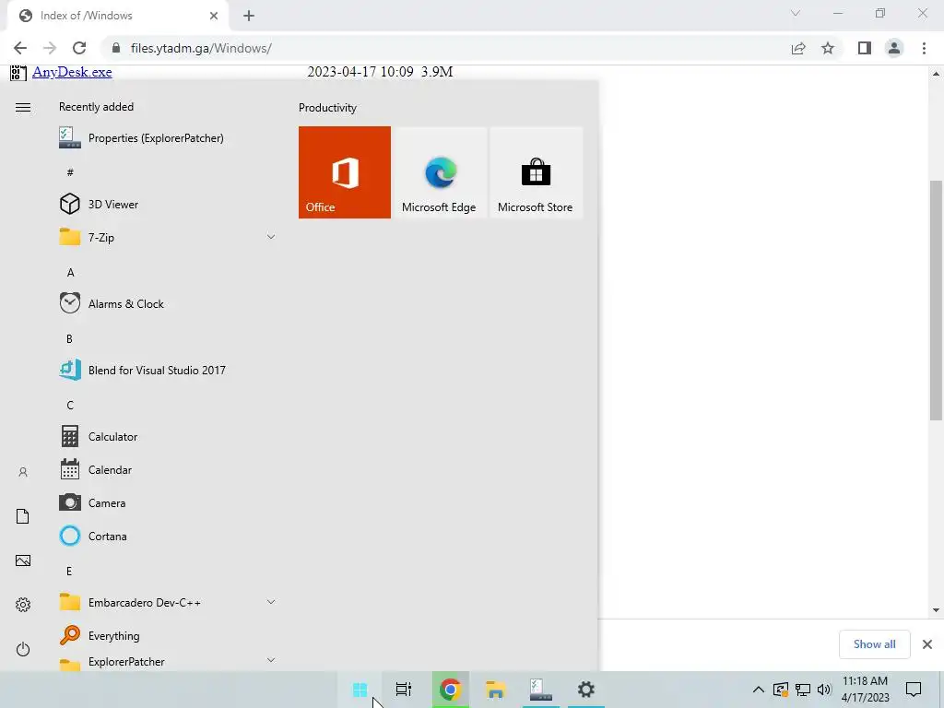This screenshot has height=708, width=944.
Task: Open Settings gear in Start sidebar
Action: [x=23, y=605]
